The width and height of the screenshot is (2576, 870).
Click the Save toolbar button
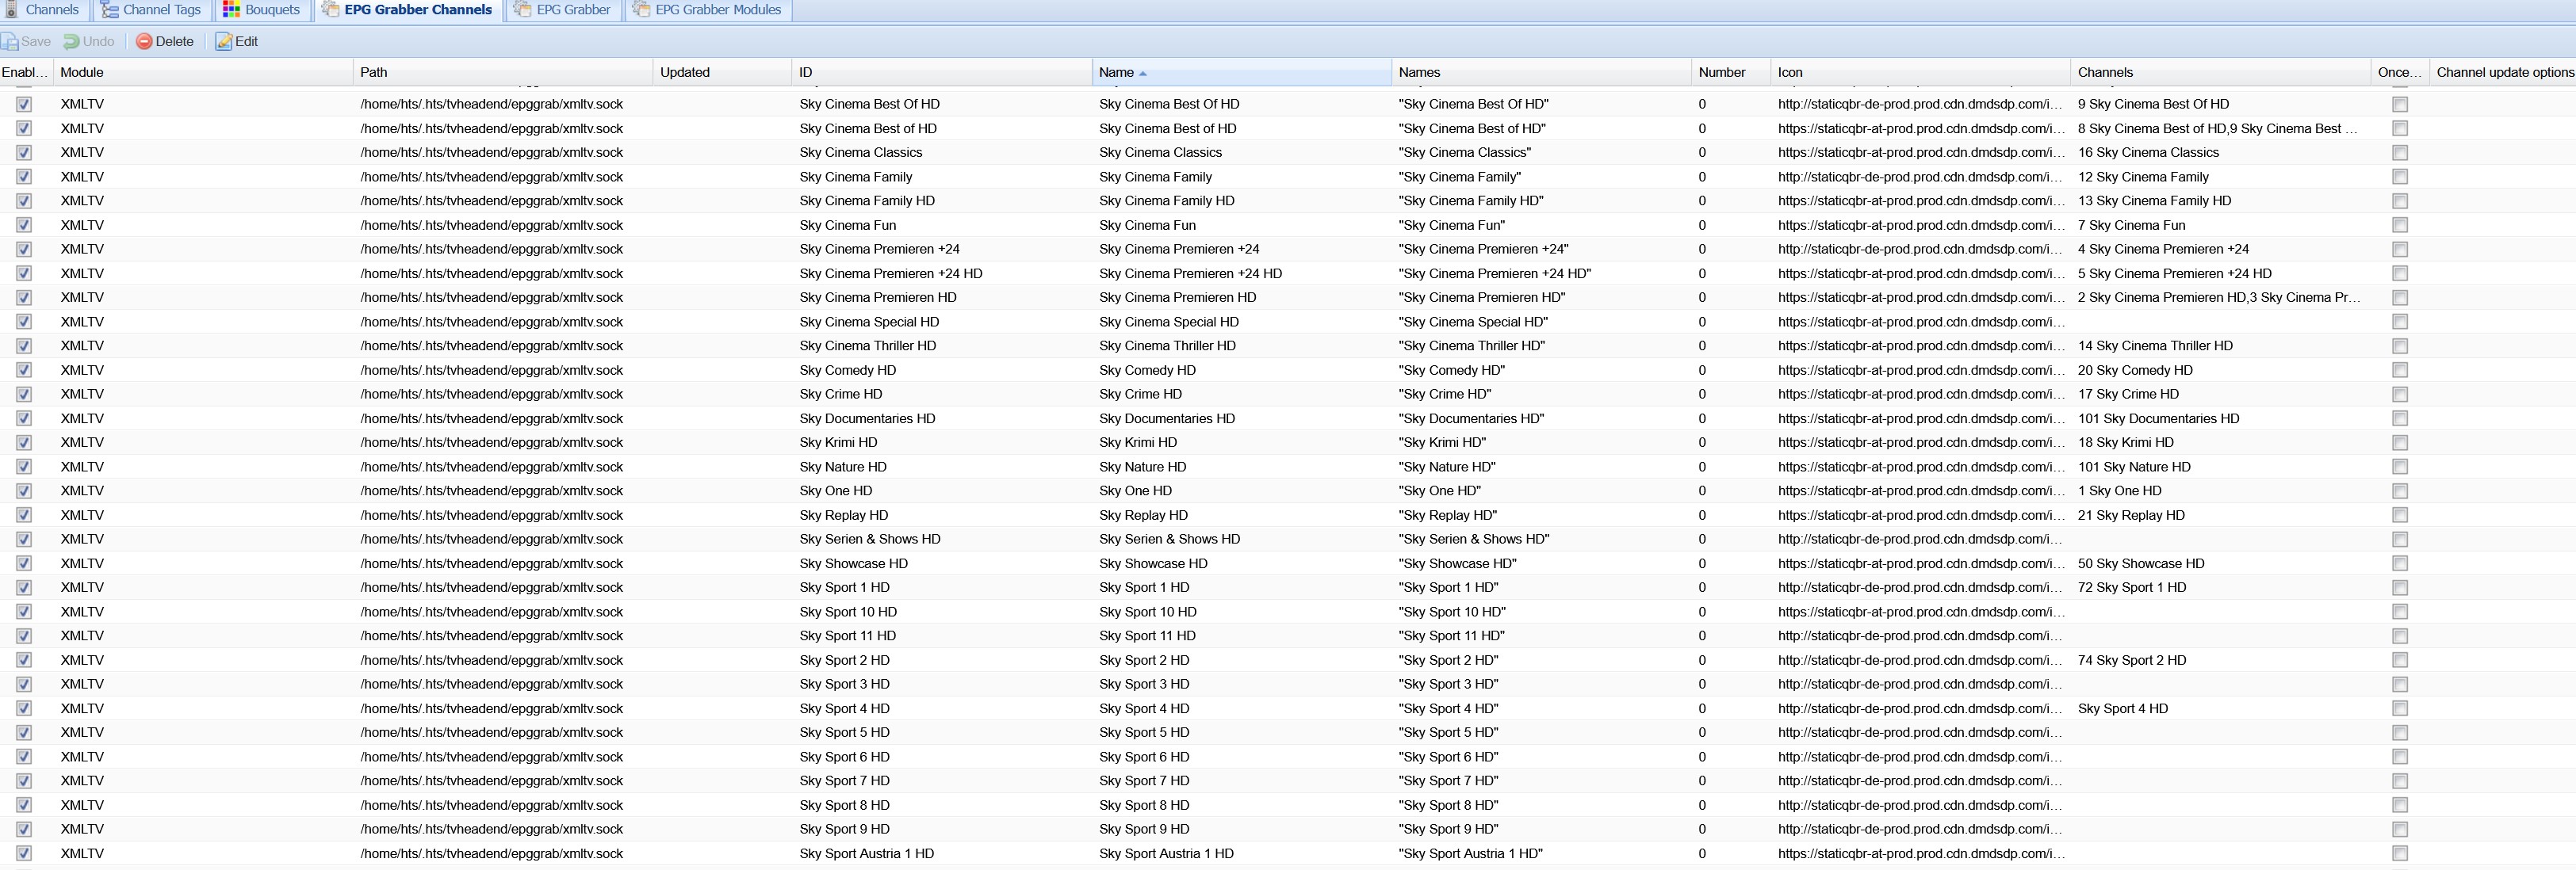click(x=27, y=42)
